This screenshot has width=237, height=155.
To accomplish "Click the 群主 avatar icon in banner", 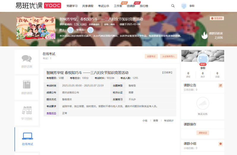I will (70, 30).
